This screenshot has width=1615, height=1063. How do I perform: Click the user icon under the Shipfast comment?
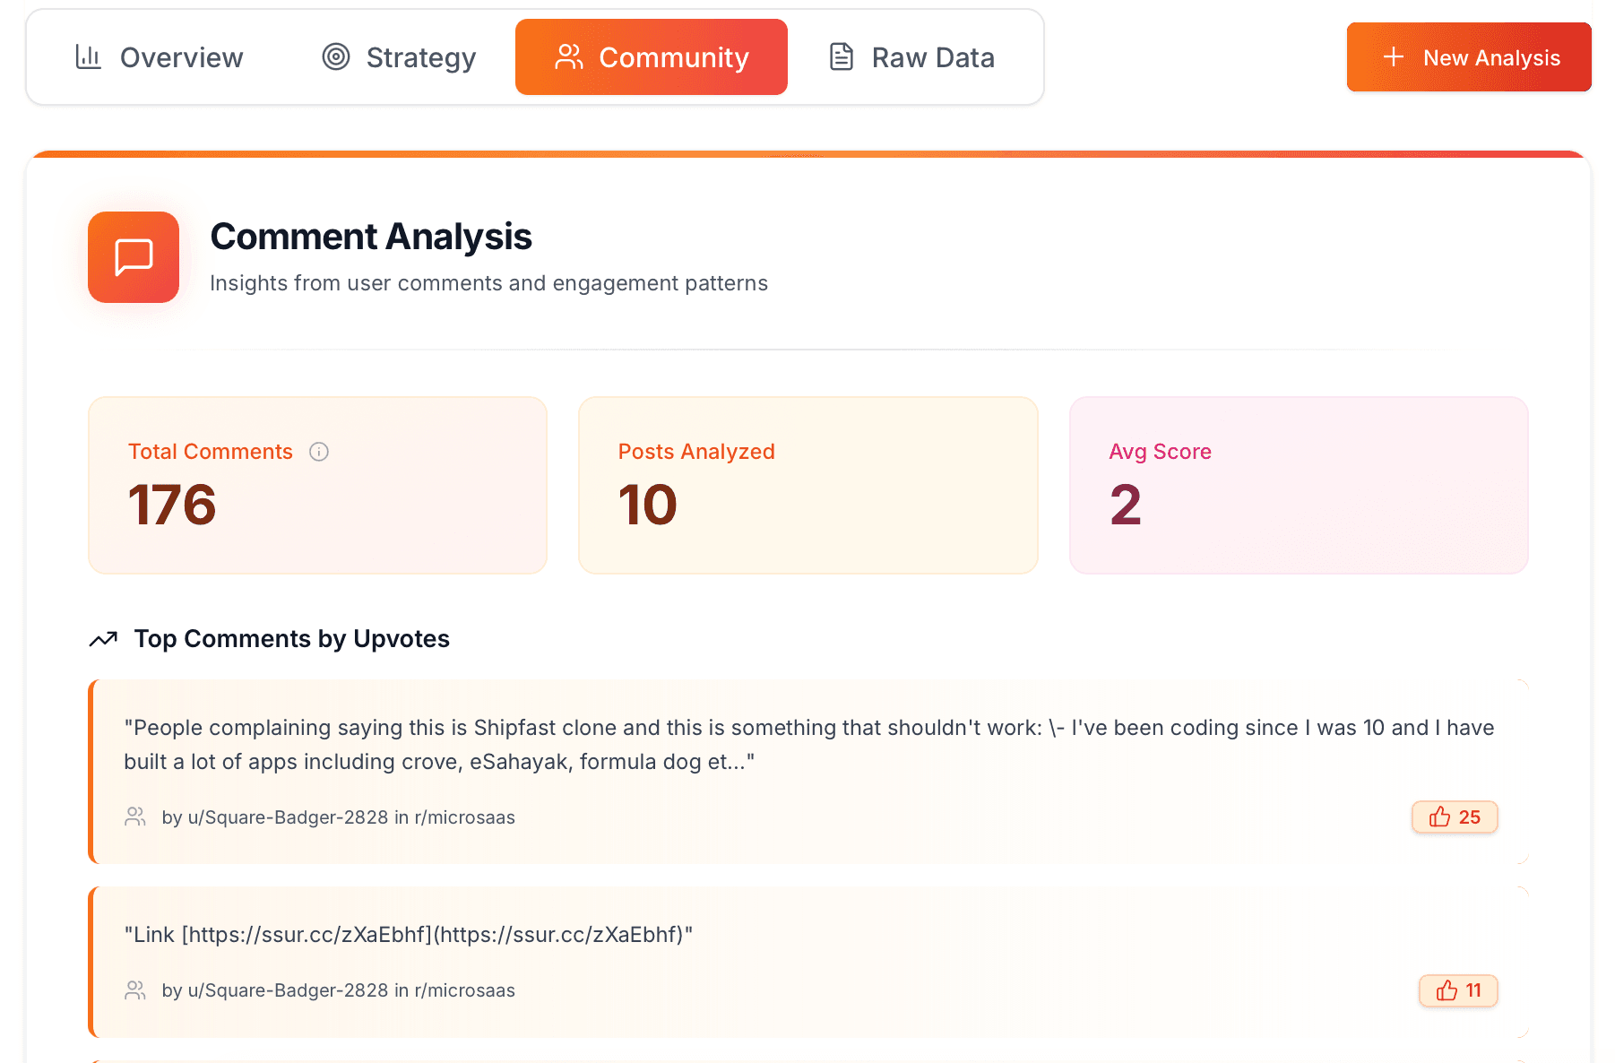[135, 817]
